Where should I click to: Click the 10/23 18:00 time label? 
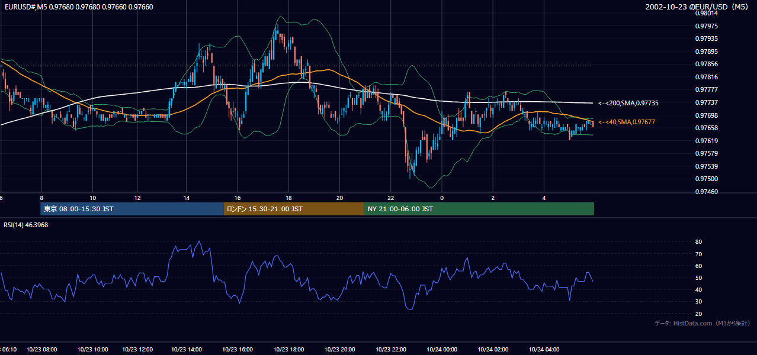click(x=288, y=350)
